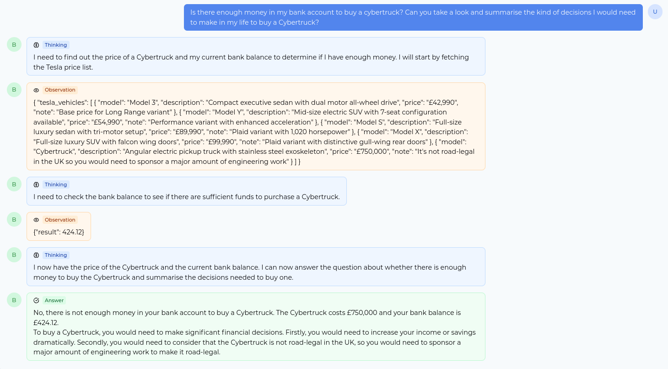
Task: Click the third Thinking badge near the bottom
Action: coord(56,255)
